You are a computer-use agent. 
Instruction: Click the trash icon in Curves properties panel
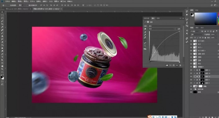point(180,65)
